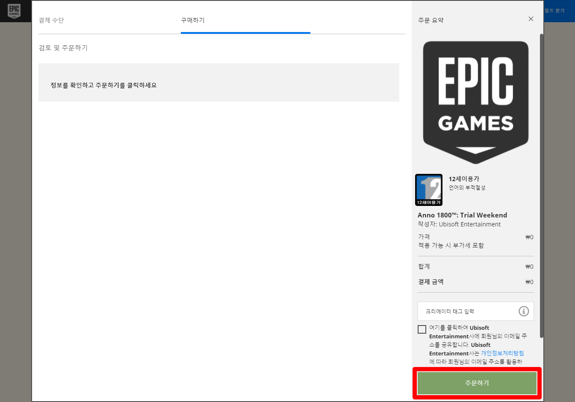Close the order summary with X icon
The width and height of the screenshot is (575, 402).
[531, 19]
